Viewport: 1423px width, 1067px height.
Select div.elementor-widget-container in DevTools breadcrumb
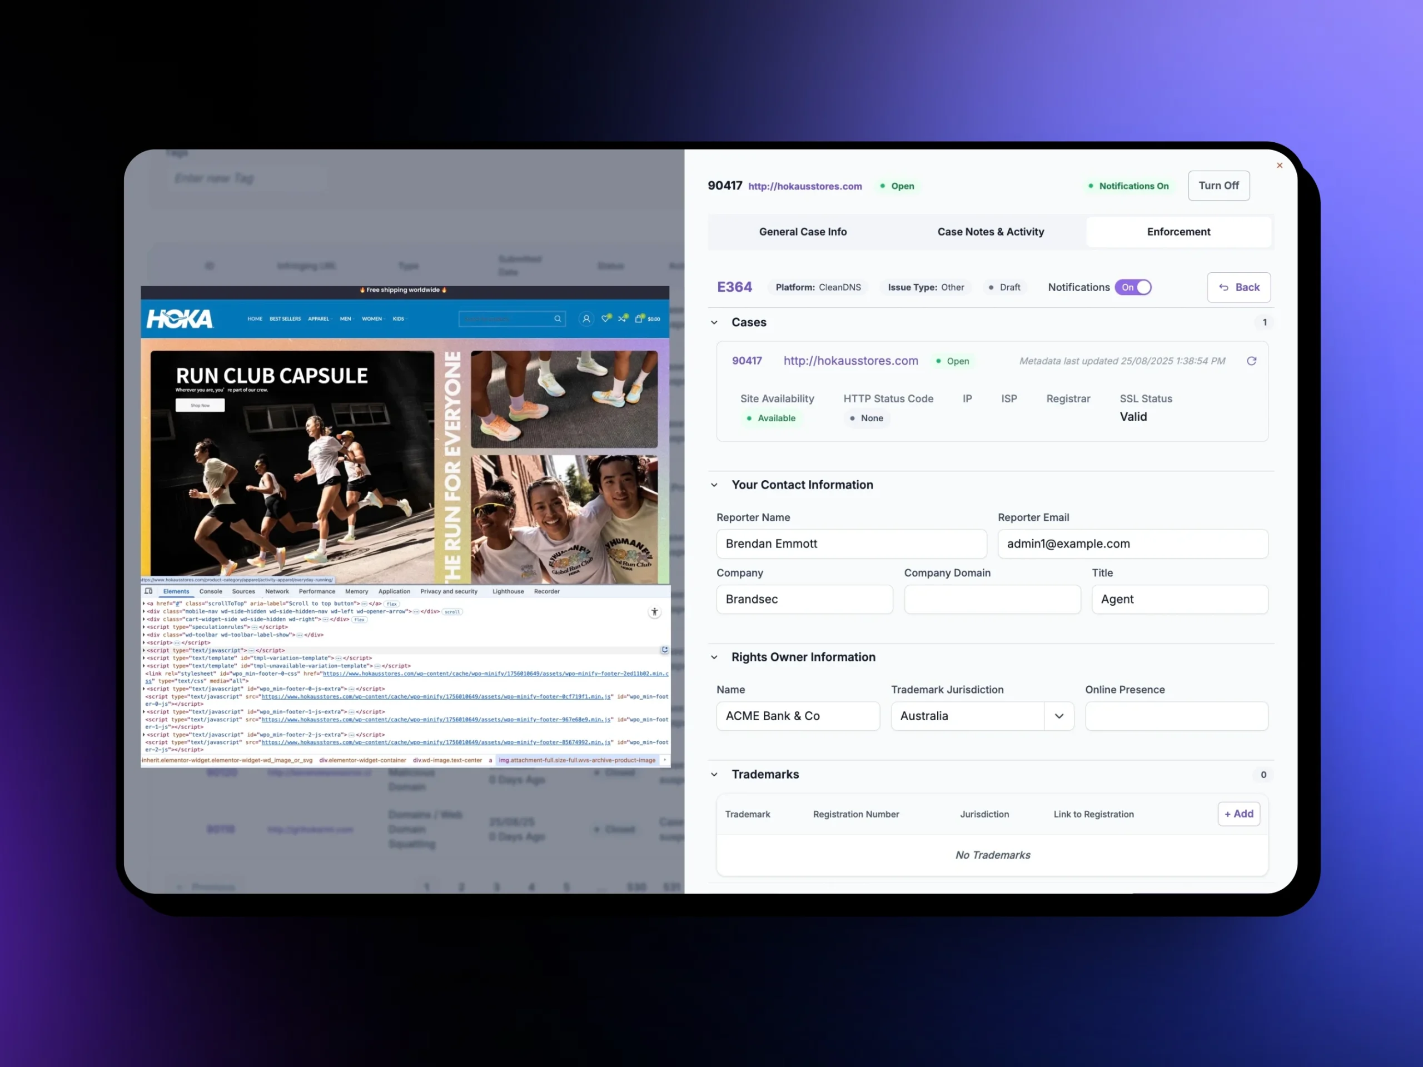click(x=362, y=760)
